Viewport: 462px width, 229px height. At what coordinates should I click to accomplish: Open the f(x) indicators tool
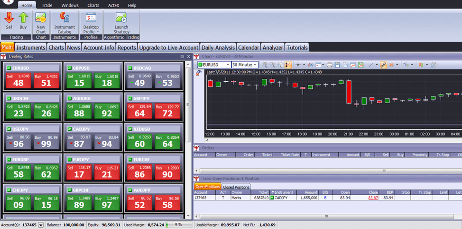(x=311, y=65)
